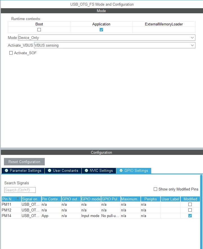The height and width of the screenshot is (249, 203).
Task: Click the Reset Configuration button
Action: pos(24,162)
